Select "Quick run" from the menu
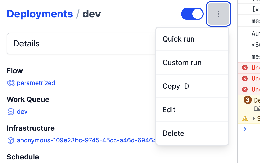This screenshot has width=260, height=163. pos(178,39)
